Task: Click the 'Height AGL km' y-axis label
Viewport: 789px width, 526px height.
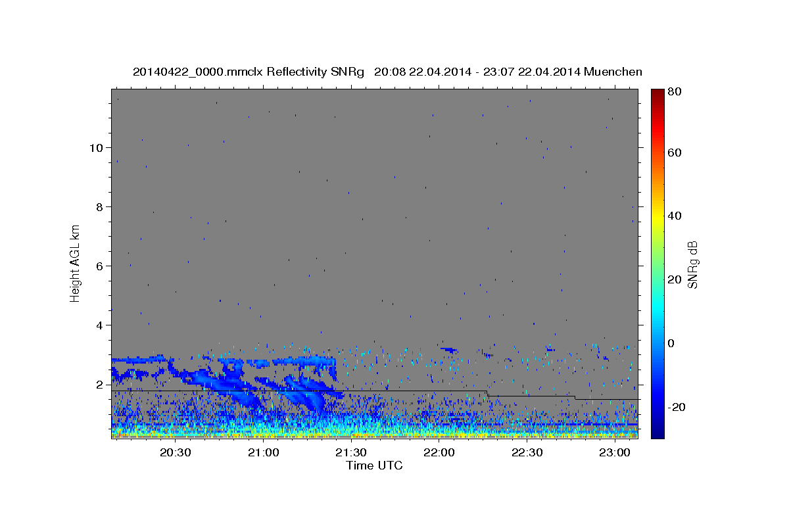Action: 76,263
